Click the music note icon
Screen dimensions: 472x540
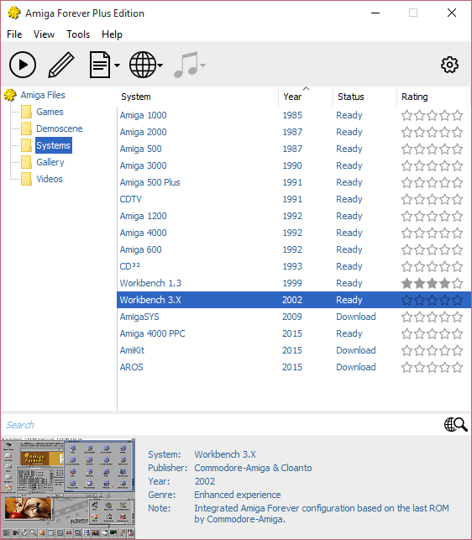tap(186, 65)
